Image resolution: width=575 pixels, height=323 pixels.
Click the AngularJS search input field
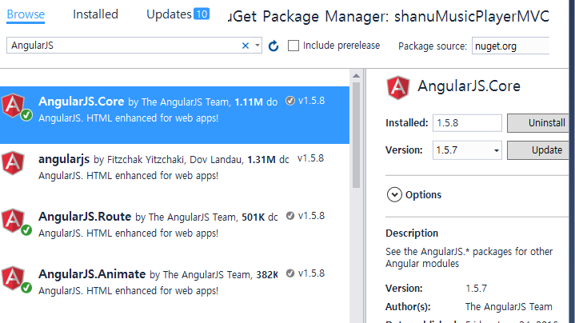pyautogui.click(x=124, y=46)
